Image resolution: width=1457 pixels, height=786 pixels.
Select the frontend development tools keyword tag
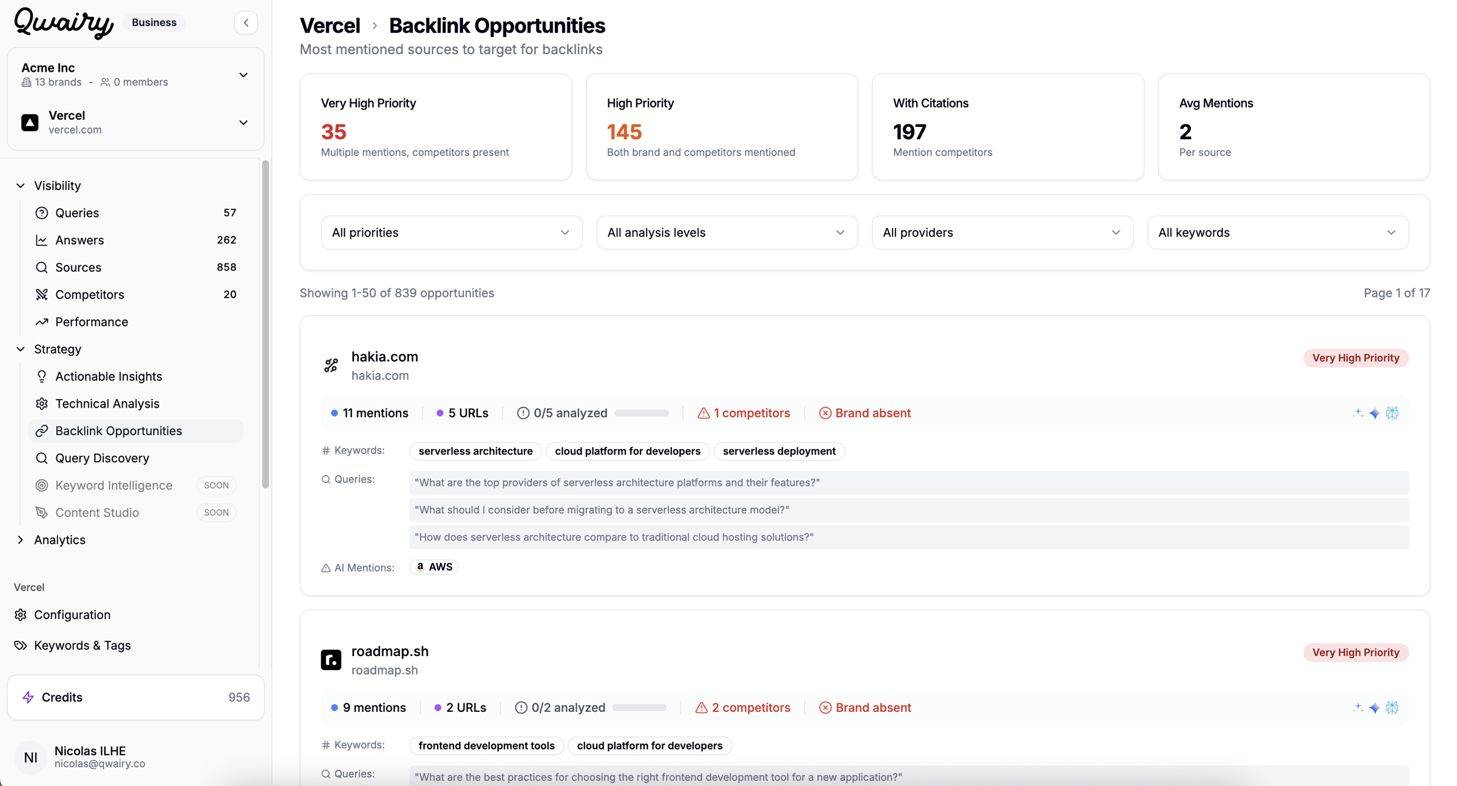click(x=486, y=746)
